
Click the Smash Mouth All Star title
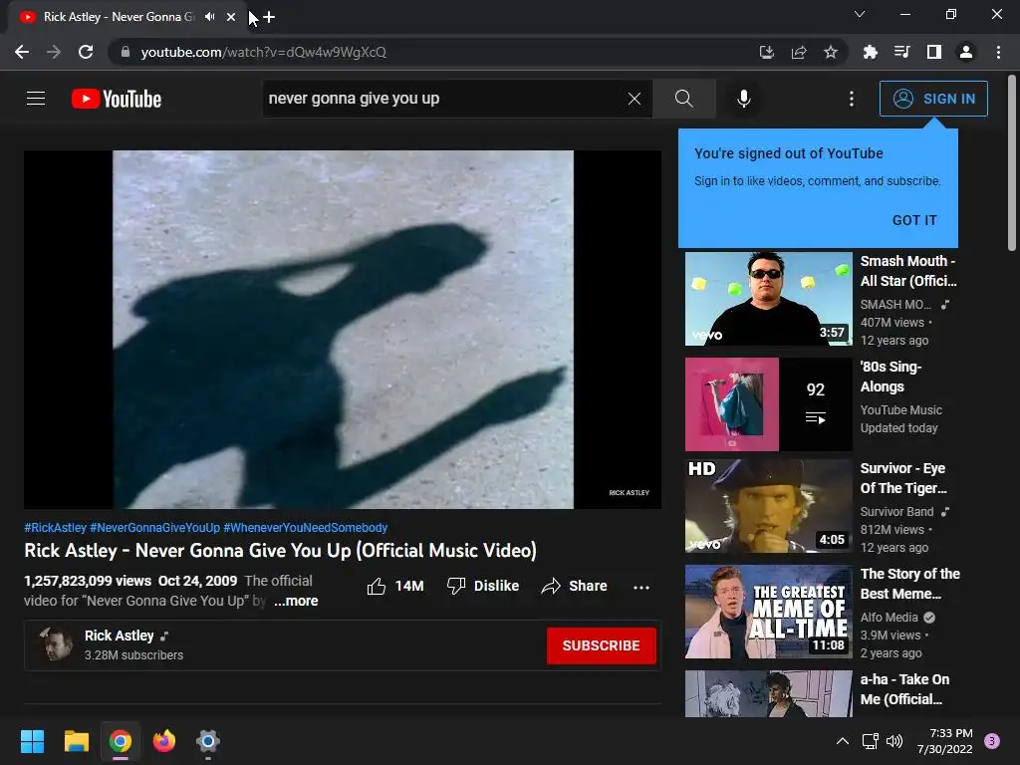908,271
